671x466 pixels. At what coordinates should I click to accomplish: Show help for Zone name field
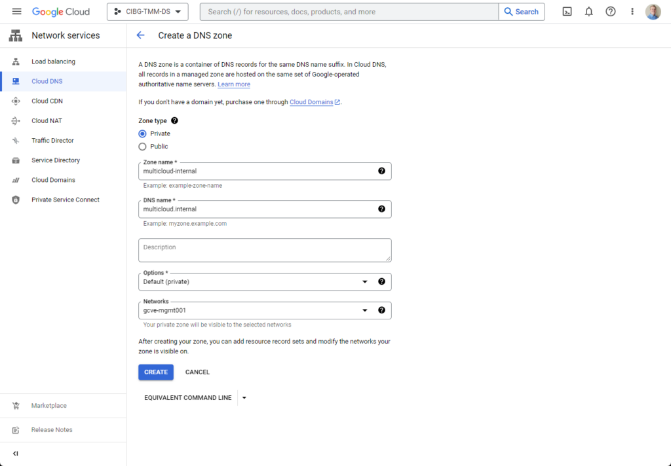[382, 171]
